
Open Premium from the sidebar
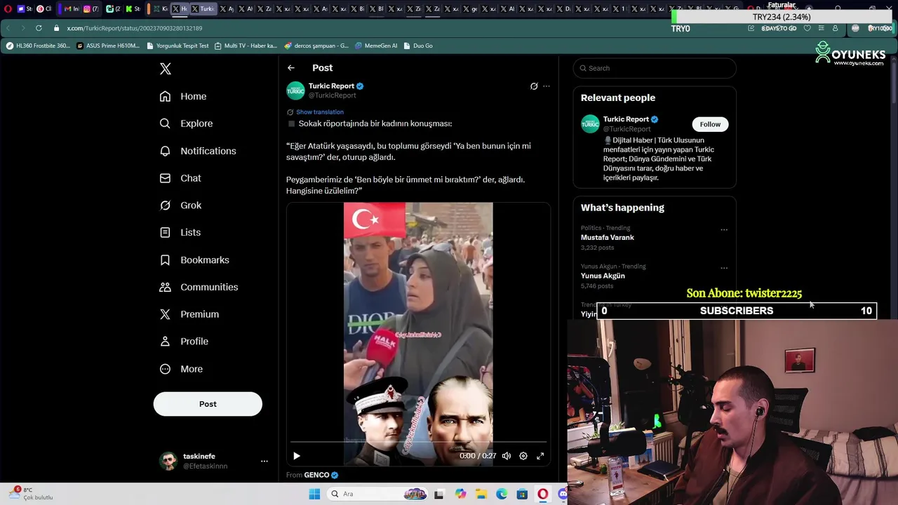coord(189,314)
